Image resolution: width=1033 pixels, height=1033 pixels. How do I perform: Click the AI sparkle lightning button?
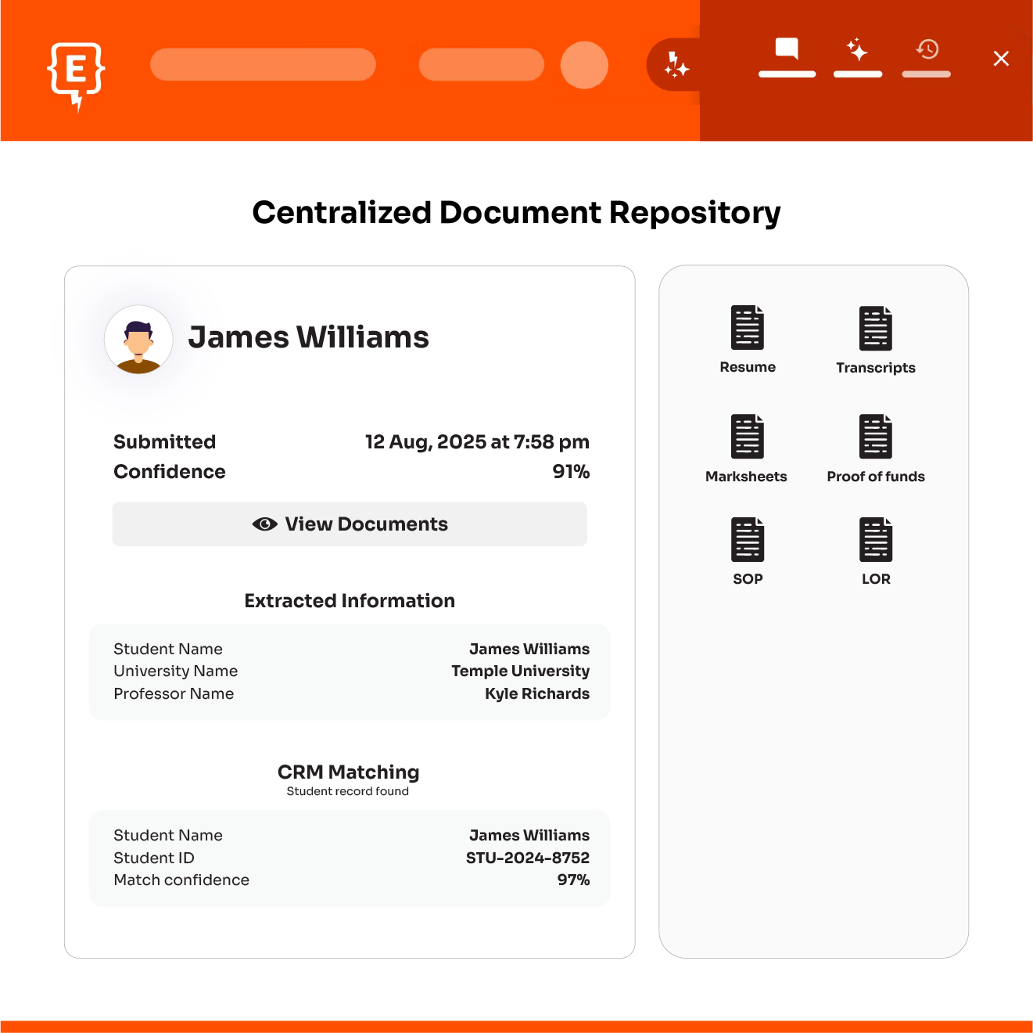pos(676,65)
